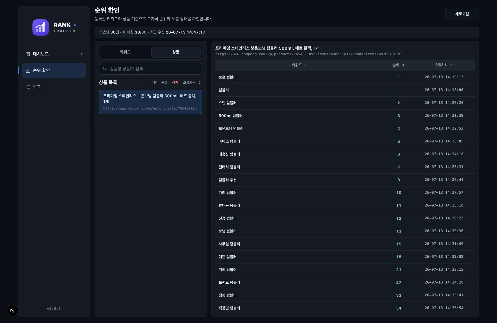Screen dimensions: 497x323
Task: Open the 대시보드 menu item
Action: pos(54,54)
